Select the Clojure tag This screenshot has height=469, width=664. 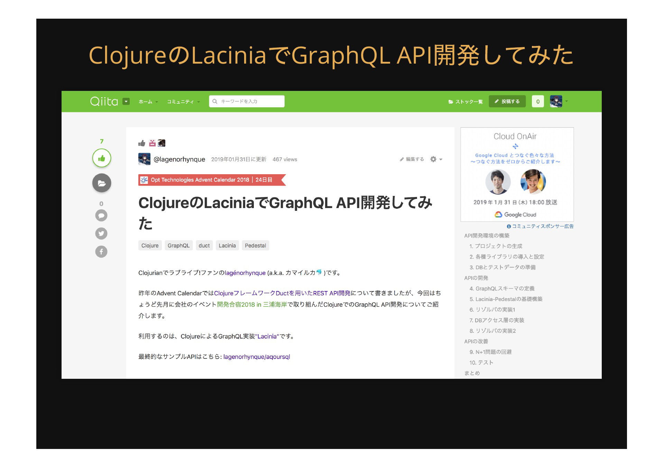150,246
